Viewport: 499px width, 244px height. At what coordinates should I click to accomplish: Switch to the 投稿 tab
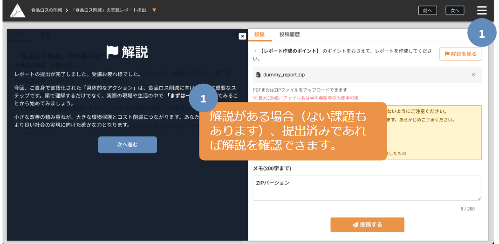click(x=260, y=34)
